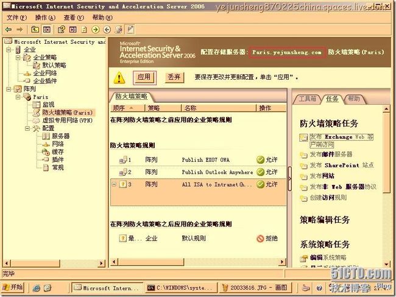Viewport: 396px width, 297px height.
Task: Click the task pane scroll-up arrow
Action: 386,109
